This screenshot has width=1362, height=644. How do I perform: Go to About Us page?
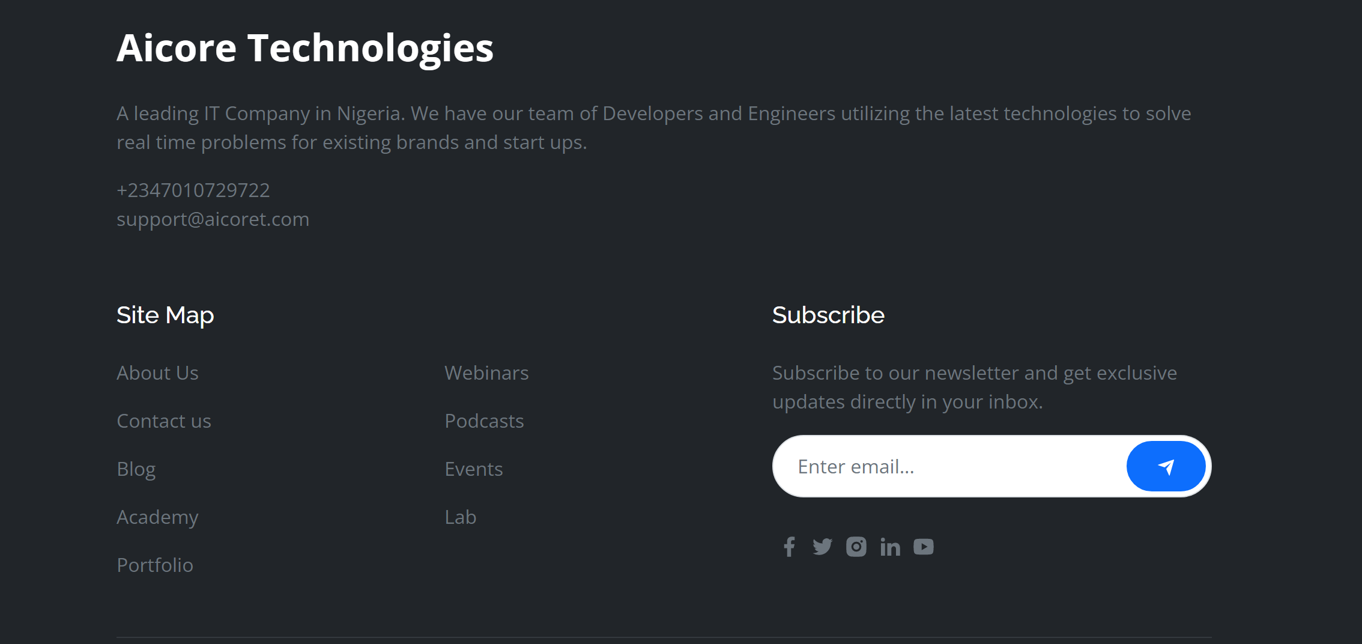tap(157, 373)
